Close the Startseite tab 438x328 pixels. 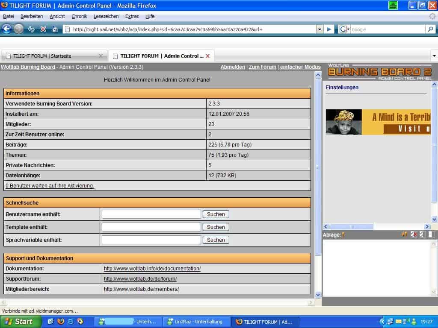[x=101, y=56]
